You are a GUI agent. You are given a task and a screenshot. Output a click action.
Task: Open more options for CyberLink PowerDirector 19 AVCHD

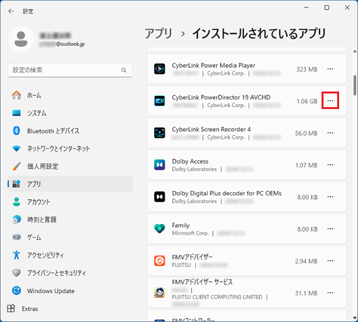tap(331, 101)
